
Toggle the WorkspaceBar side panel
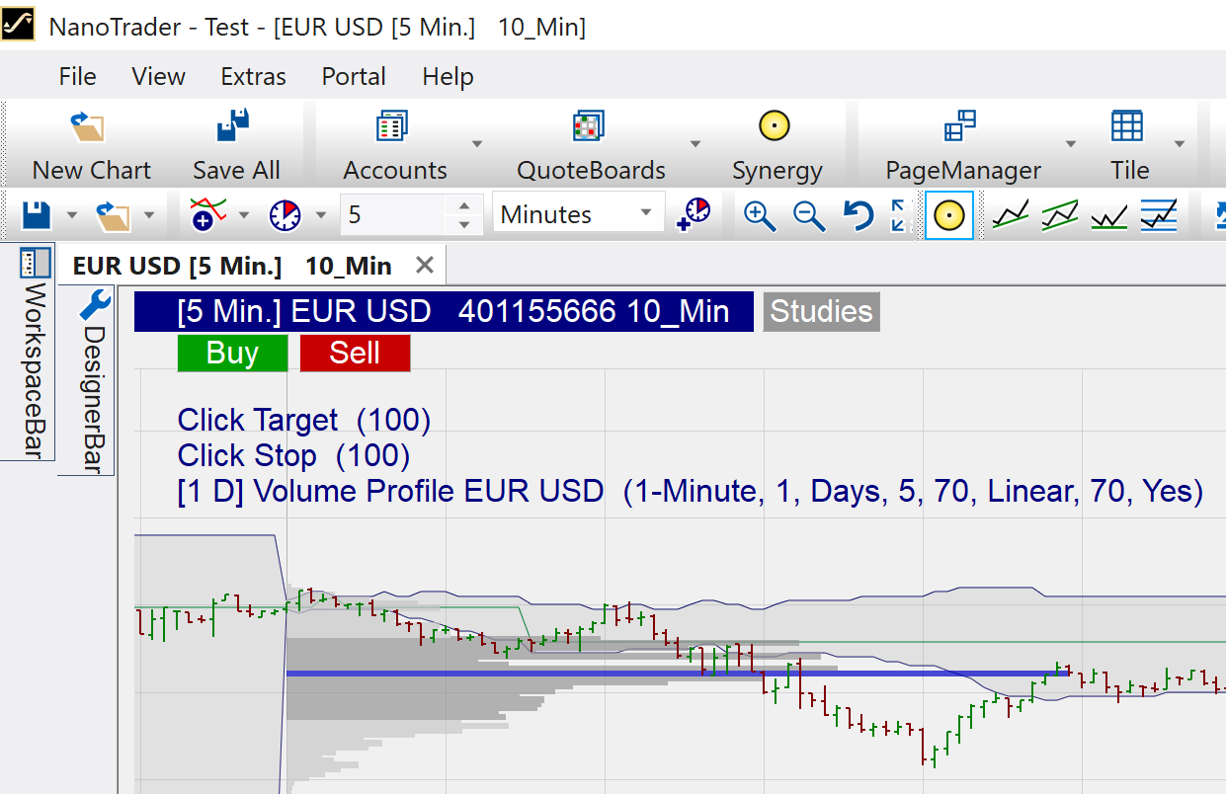coord(36,352)
